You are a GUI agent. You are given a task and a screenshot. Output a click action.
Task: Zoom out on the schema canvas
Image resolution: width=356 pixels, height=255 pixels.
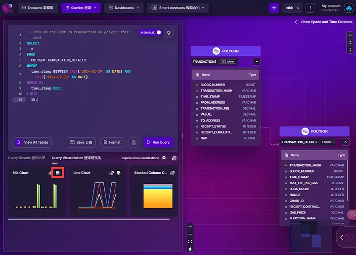point(190,234)
